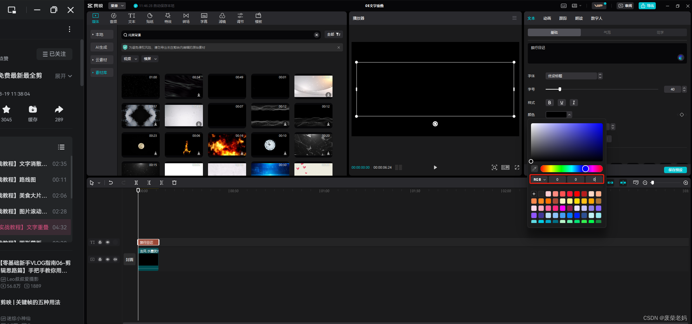Click the font size slider handle
This screenshot has height=324, width=692.
click(560, 89)
